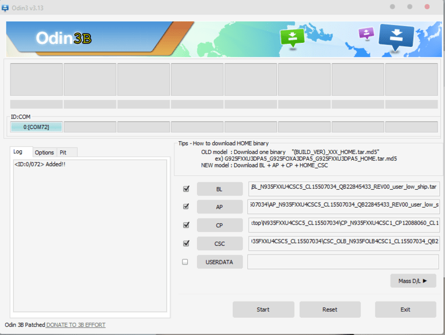Maximize the Odin3 window
Screen dimensions: 445x335
pos(410,6)
